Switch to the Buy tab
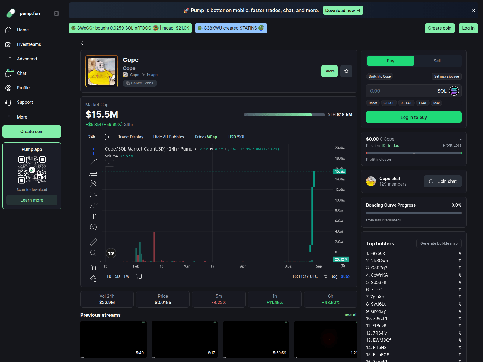This screenshot has height=362, width=483. pyautogui.click(x=391, y=61)
